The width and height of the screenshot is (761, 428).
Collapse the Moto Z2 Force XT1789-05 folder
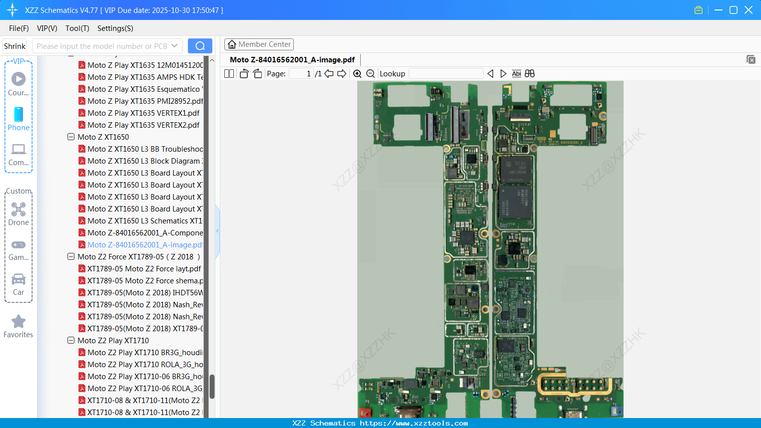71,256
